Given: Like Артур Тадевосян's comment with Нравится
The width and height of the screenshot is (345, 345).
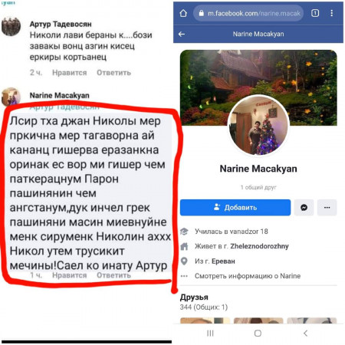Looking at the screenshot, I should (70, 73).
